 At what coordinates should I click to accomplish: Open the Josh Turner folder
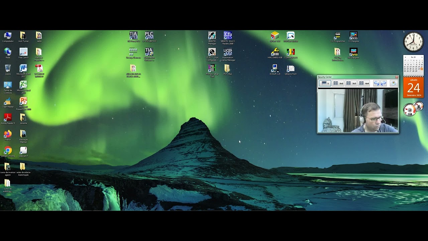pos(23,37)
